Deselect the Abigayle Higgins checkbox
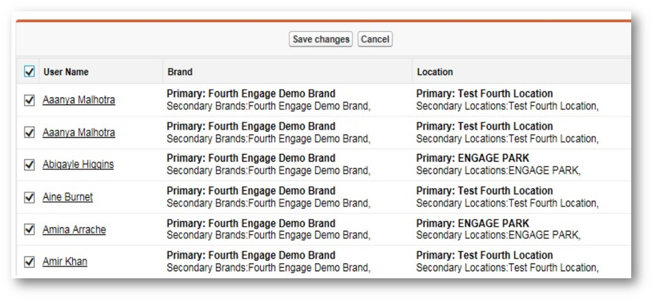This screenshot has height=301, width=654. click(29, 165)
